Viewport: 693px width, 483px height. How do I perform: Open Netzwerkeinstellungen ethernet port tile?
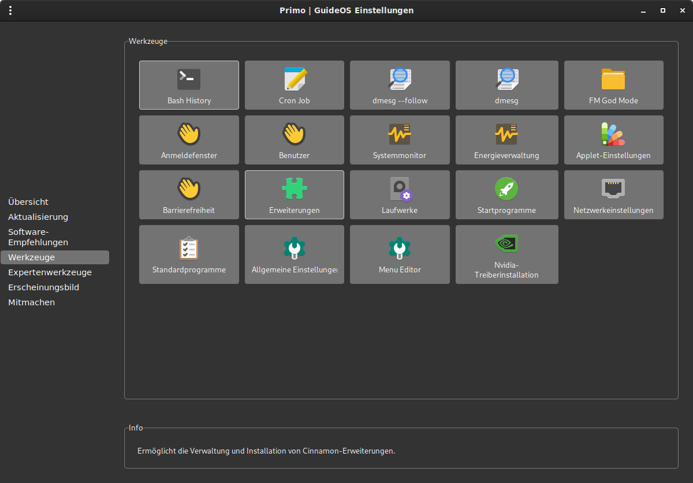(x=613, y=195)
